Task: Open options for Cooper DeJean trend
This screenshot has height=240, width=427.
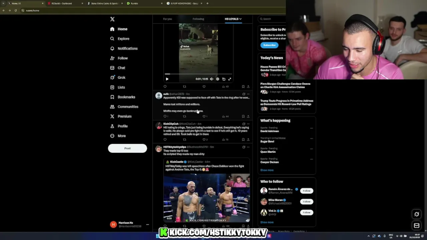Action: (x=312, y=159)
